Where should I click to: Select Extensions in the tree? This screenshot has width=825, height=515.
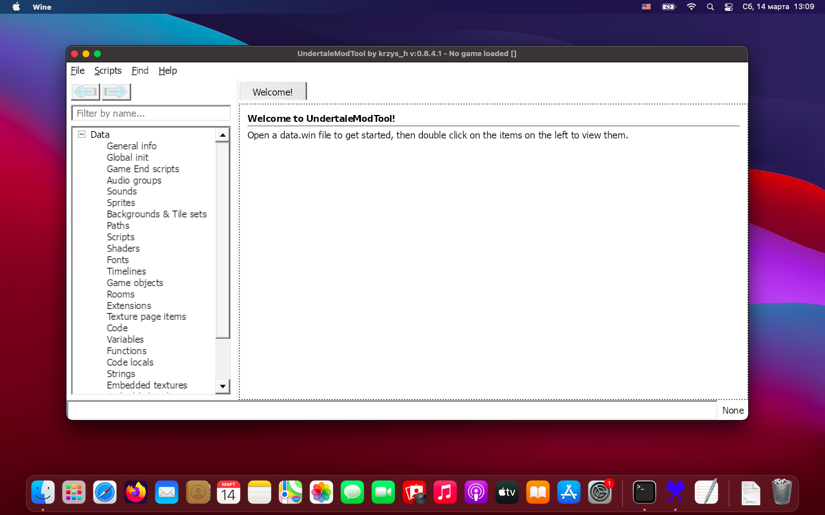point(129,306)
